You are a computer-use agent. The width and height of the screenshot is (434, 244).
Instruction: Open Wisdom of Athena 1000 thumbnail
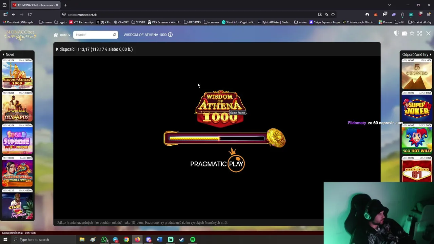tap(17, 74)
